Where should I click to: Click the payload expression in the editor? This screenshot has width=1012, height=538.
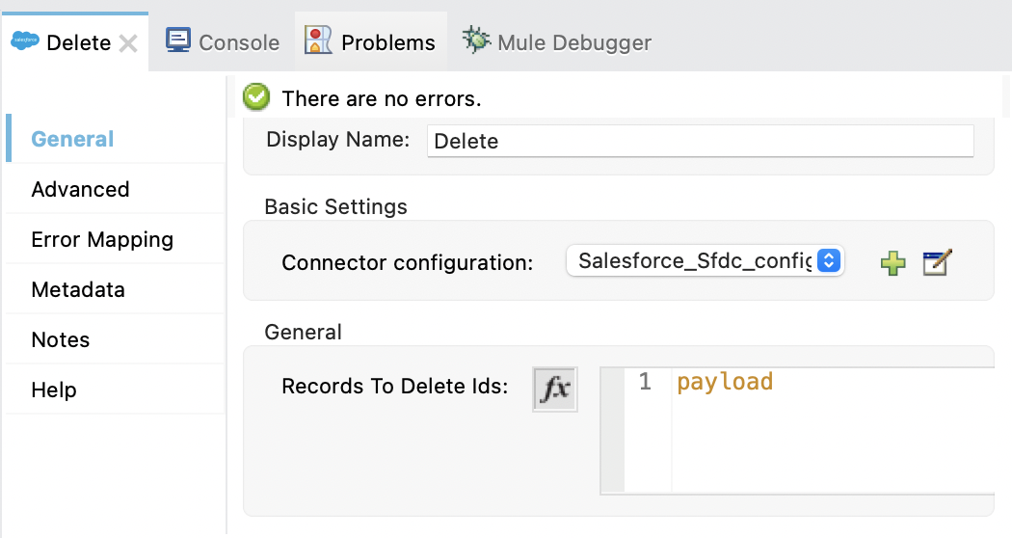(x=725, y=382)
